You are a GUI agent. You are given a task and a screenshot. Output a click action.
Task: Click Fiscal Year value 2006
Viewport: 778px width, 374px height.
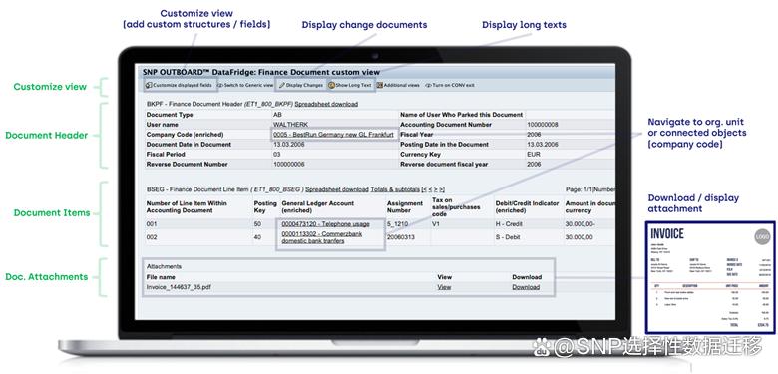click(534, 135)
